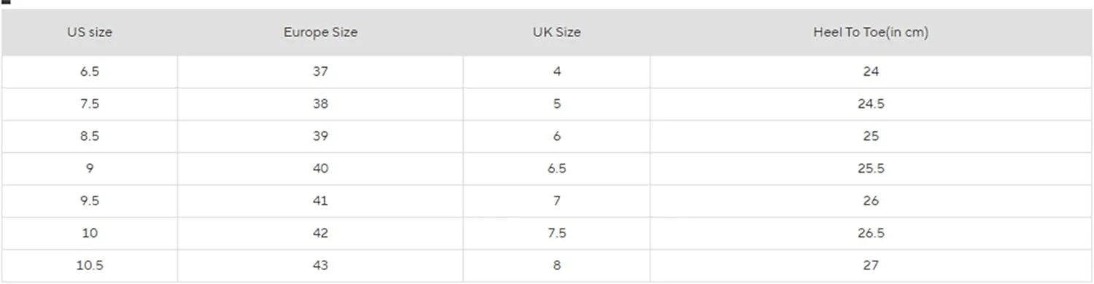Select Europe size 39 cell
Viewport: 1094px width, 284px height.
[x=320, y=136]
